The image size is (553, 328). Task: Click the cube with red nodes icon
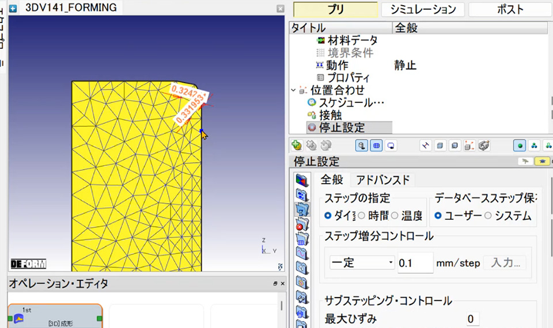[469, 146]
